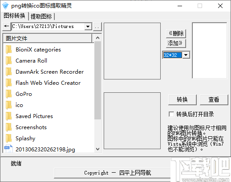Select the 'Flash Web Video Creator' row text
This screenshot has height=182, width=231.
(48, 83)
